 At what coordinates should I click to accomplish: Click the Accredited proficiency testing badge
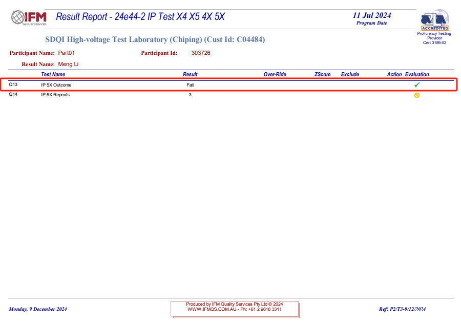coord(434,20)
